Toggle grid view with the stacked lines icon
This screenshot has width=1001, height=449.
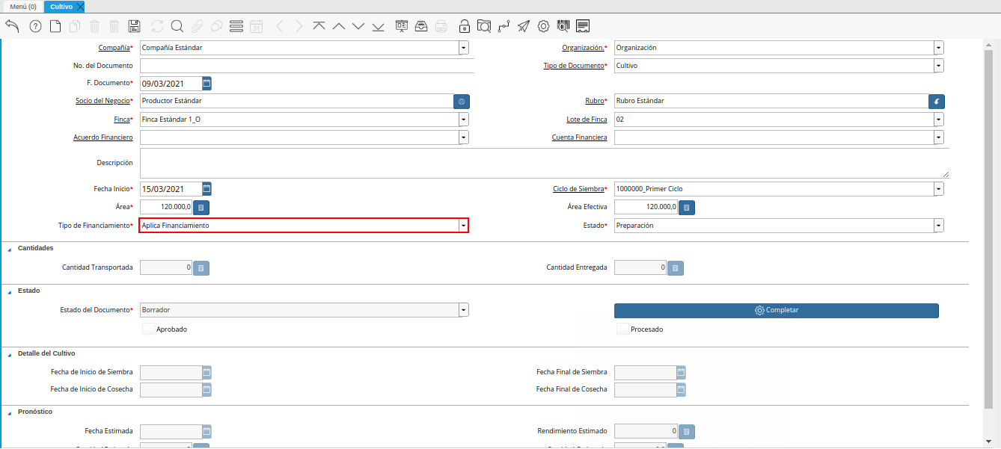pos(236,26)
